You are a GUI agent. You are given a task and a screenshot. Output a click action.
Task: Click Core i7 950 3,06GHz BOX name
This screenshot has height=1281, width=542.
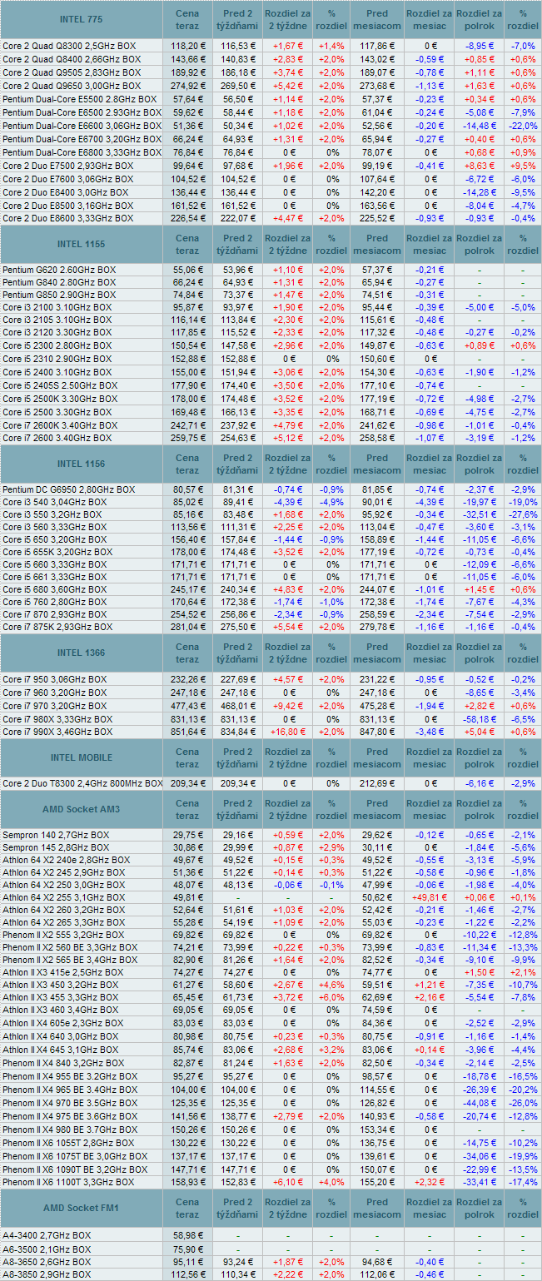[x=54, y=680]
